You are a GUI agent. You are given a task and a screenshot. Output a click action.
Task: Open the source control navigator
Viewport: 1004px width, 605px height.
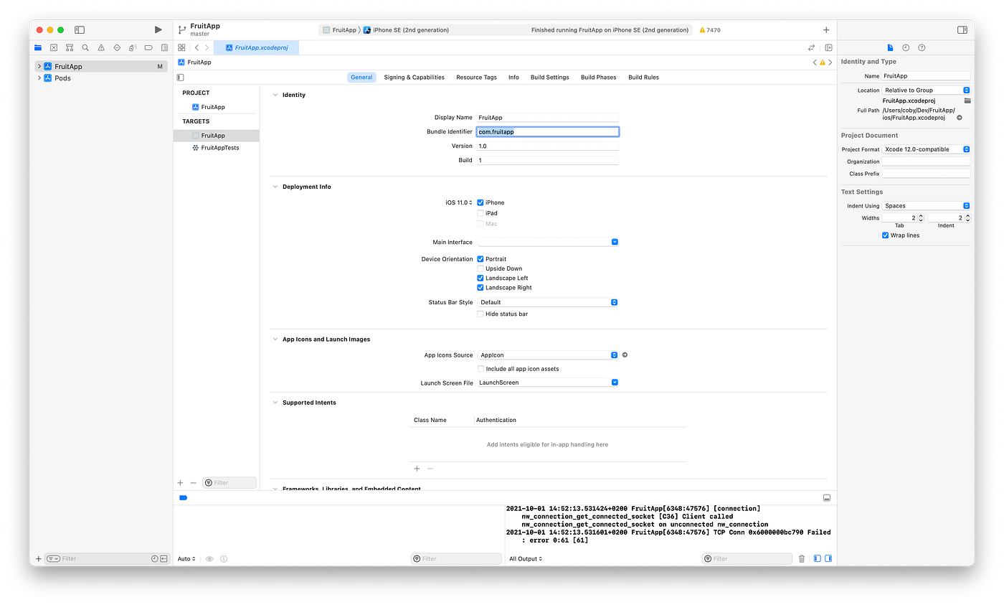click(x=54, y=47)
